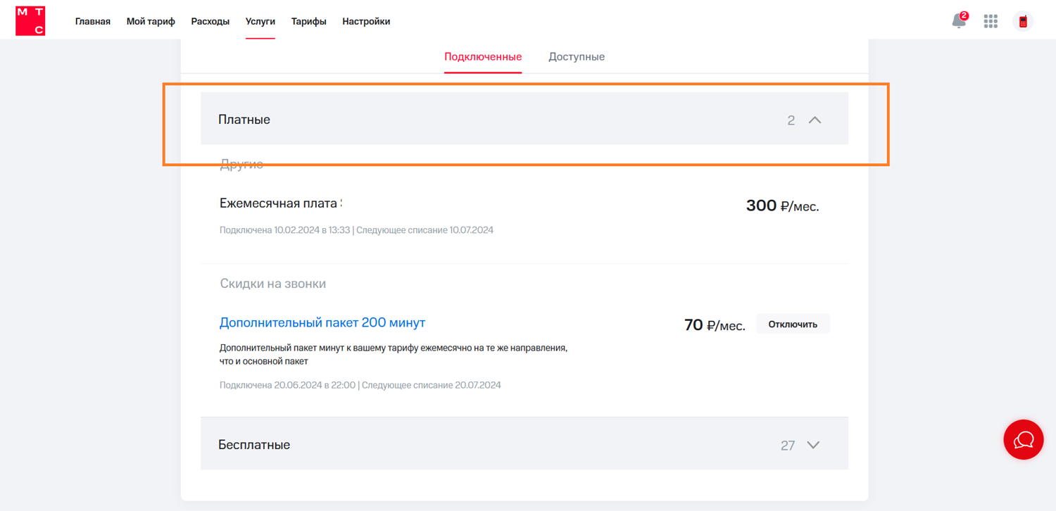Click the MTS logo

coord(30,20)
